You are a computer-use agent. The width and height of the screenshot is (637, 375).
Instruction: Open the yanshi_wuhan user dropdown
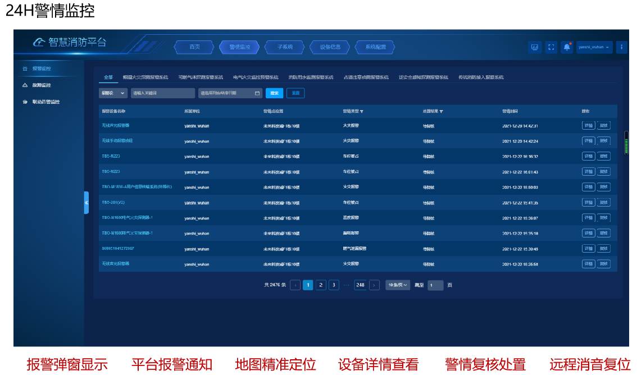594,47
